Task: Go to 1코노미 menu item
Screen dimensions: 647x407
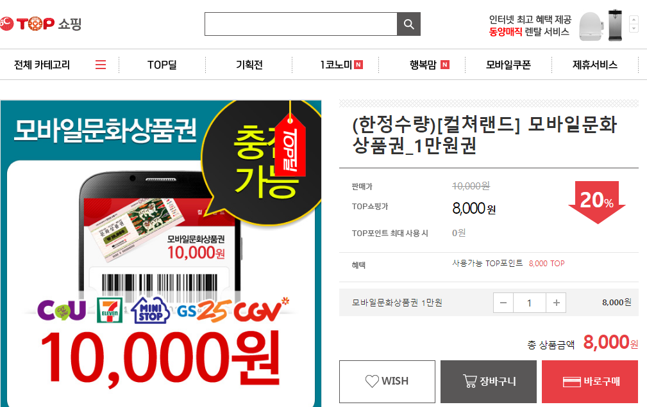Action: (341, 65)
